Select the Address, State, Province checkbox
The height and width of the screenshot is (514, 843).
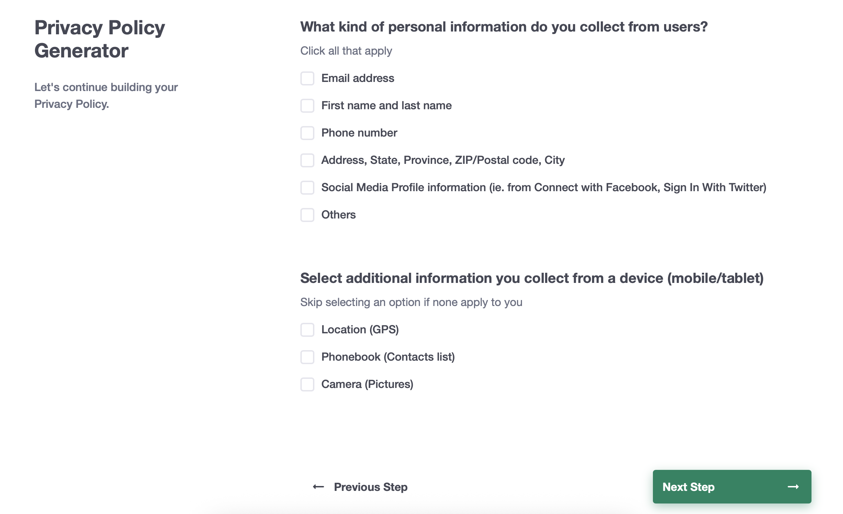(307, 160)
